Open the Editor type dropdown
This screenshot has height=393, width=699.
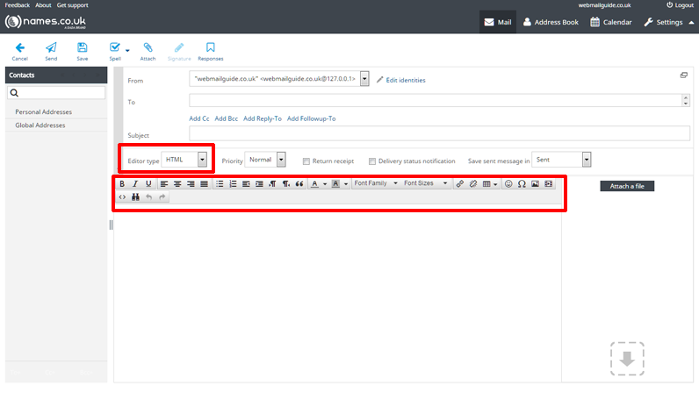[x=188, y=160]
